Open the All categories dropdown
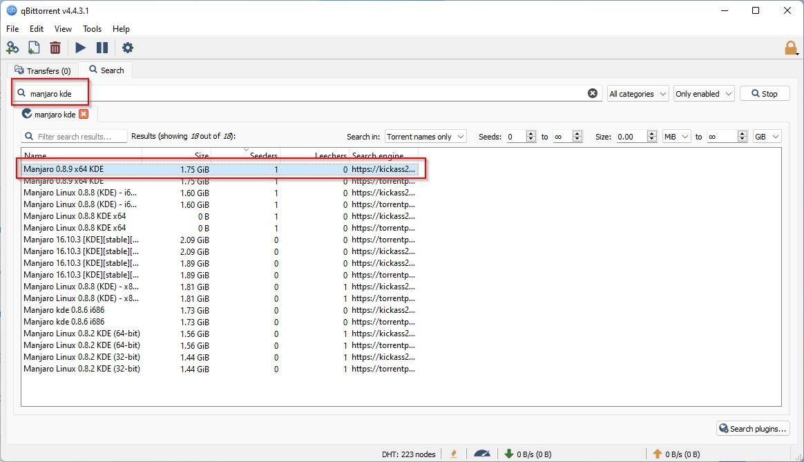This screenshot has height=462, width=804. [637, 93]
